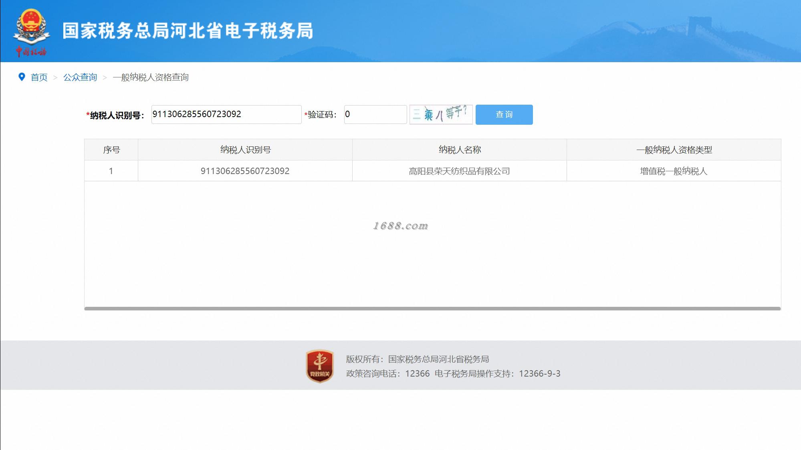This screenshot has width=801, height=450.
Task: Focus the 验证码 input field
Action: [375, 115]
